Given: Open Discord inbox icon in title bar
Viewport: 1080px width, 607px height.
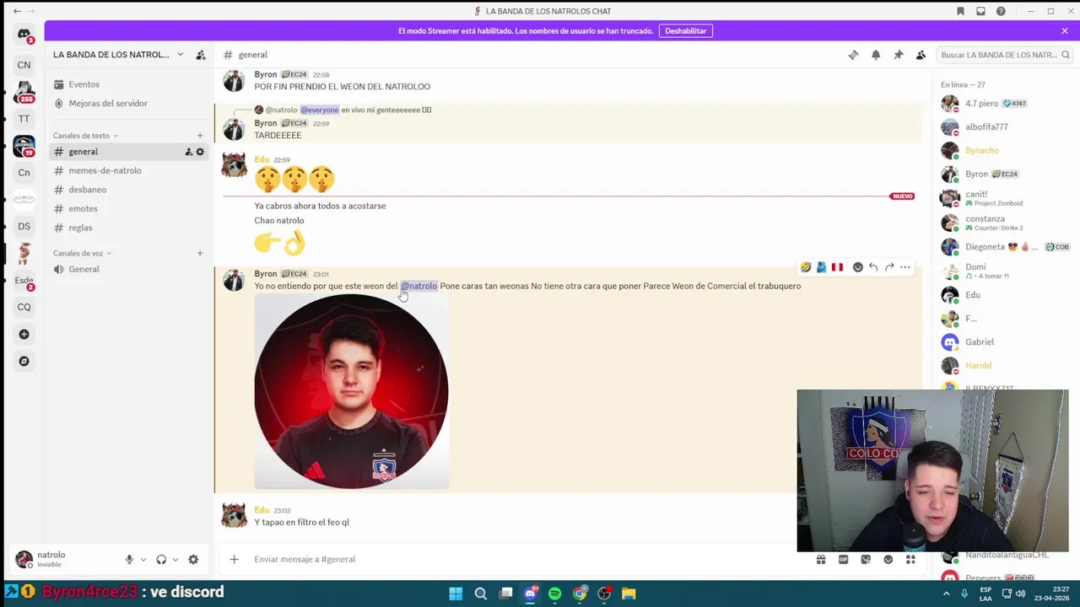Looking at the screenshot, I should click(980, 11).
